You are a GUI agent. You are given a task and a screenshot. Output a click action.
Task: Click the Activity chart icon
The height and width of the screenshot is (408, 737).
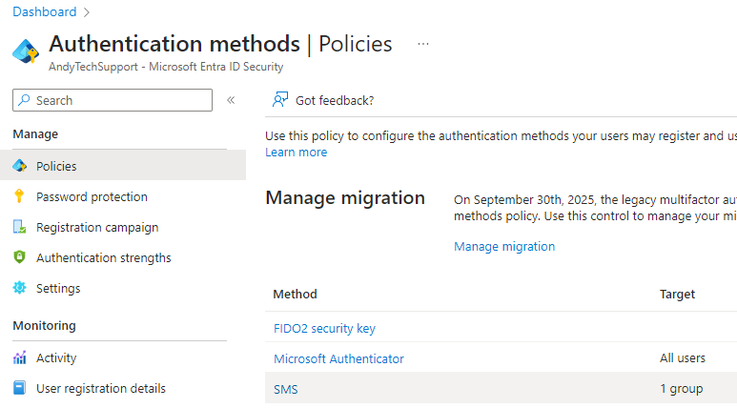pyautogui.click(x=19, y=357)
